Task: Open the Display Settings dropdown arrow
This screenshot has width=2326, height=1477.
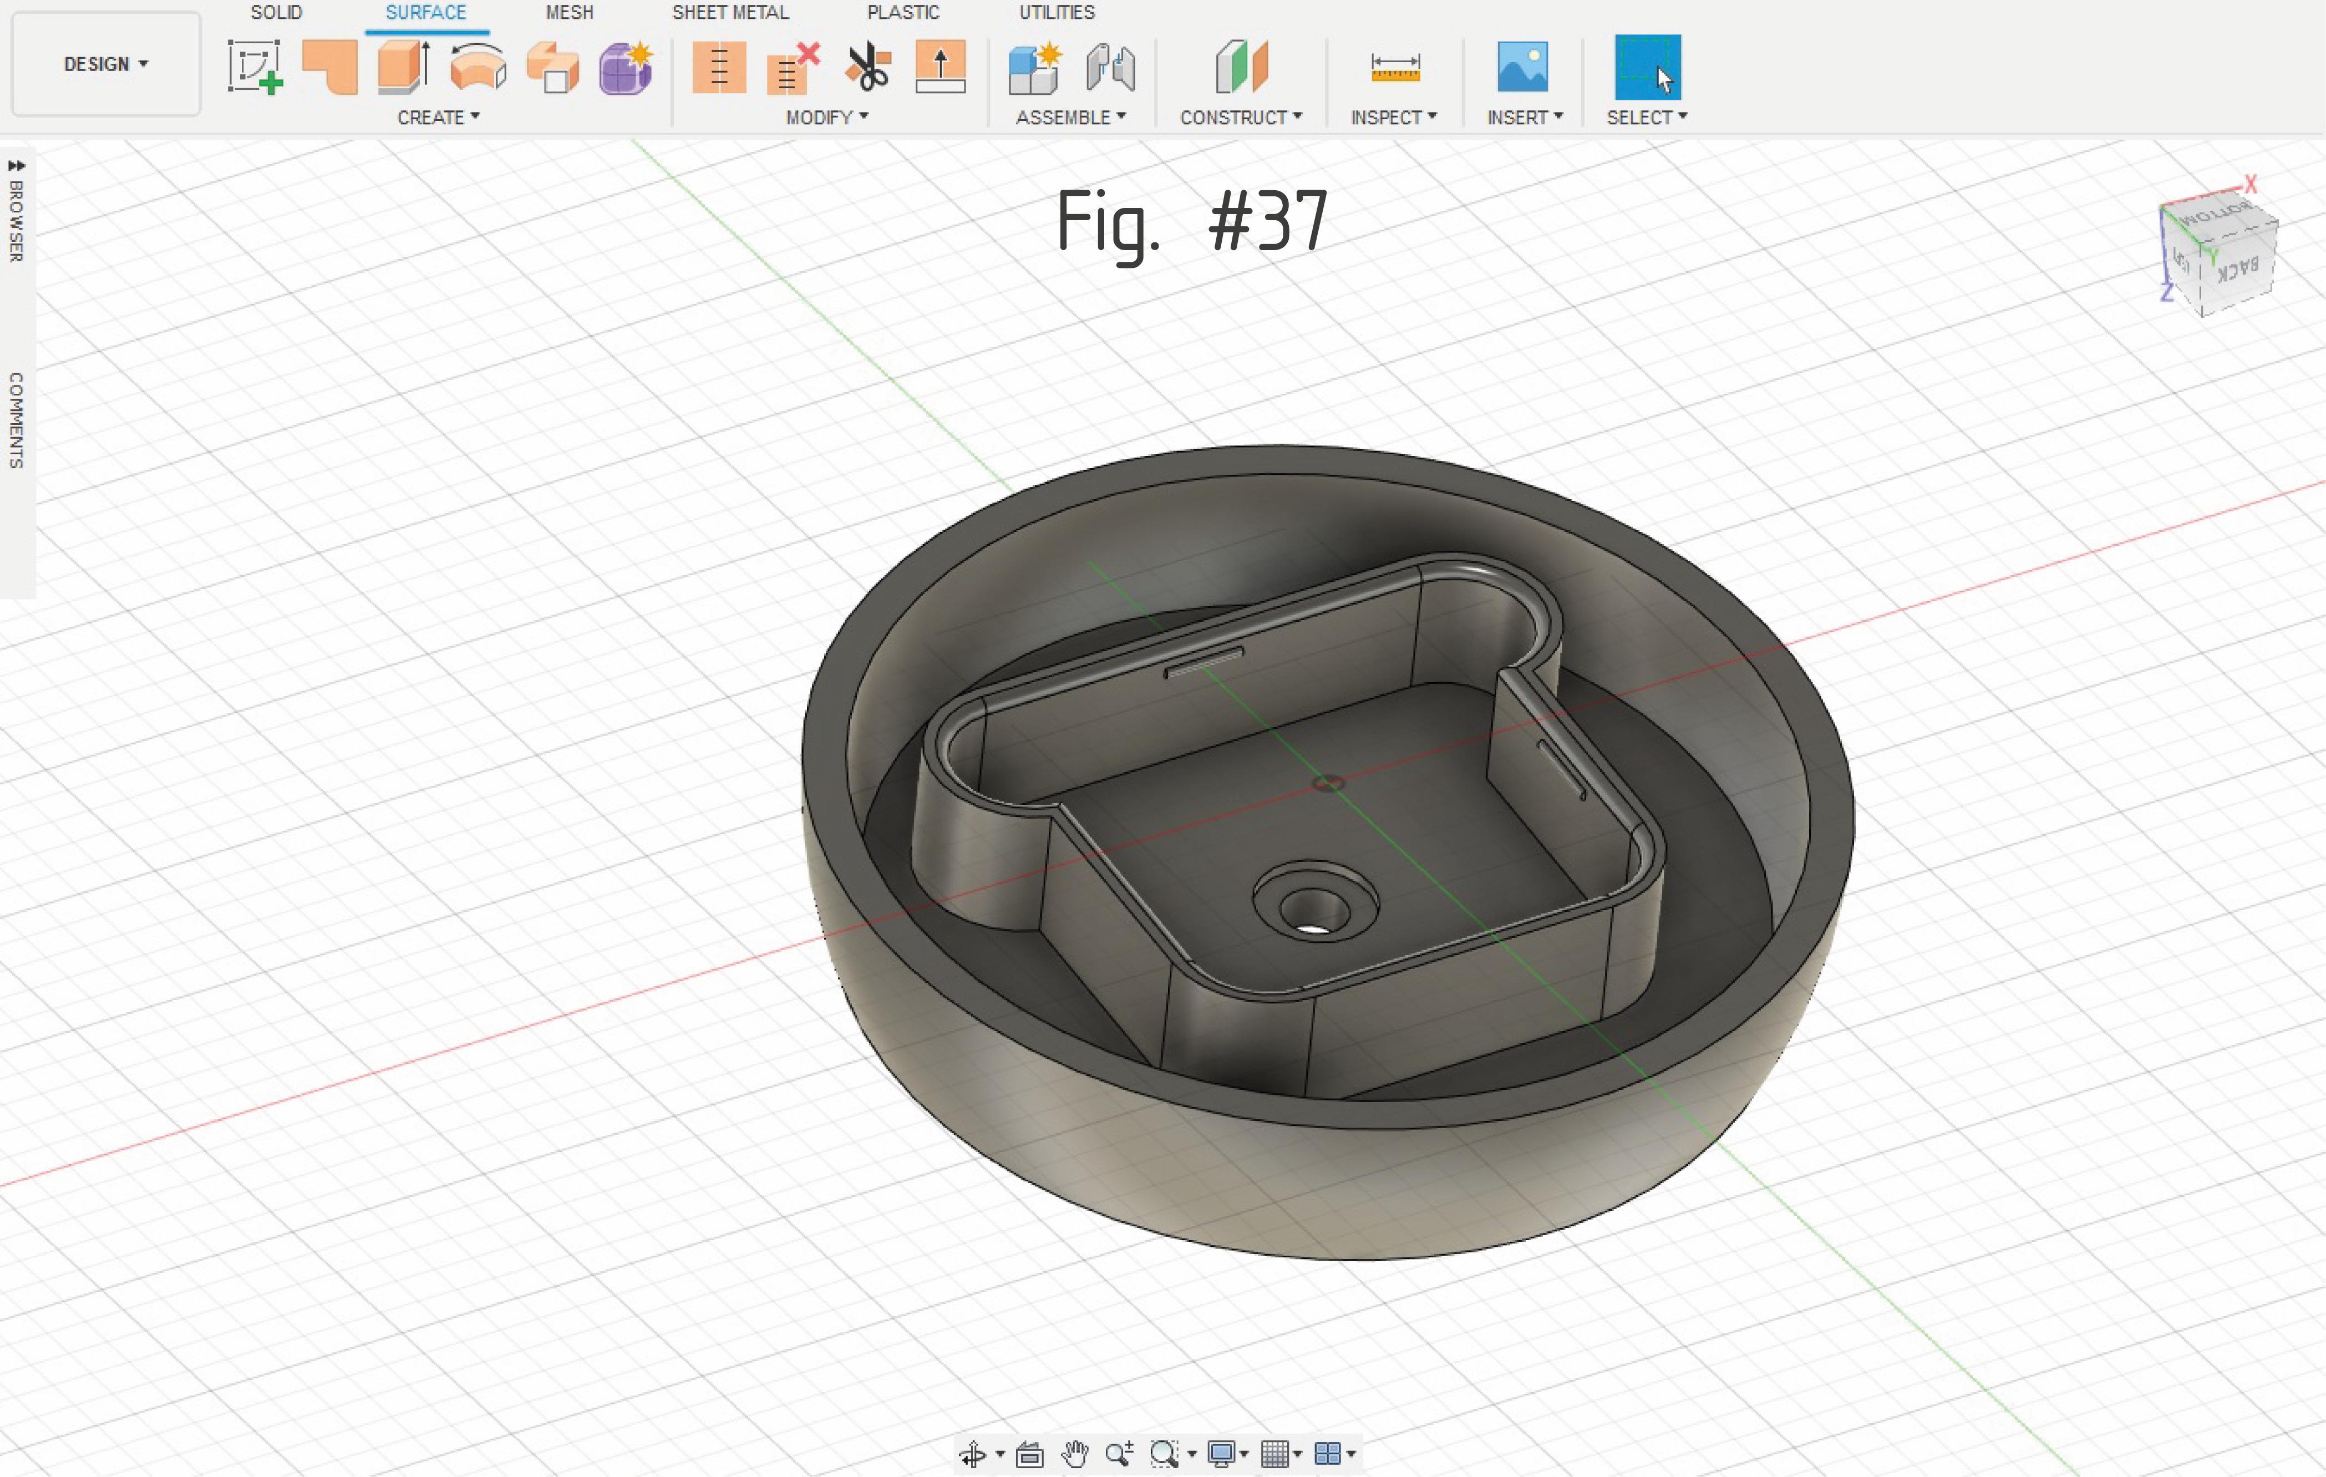Action: [1244, 1454]
